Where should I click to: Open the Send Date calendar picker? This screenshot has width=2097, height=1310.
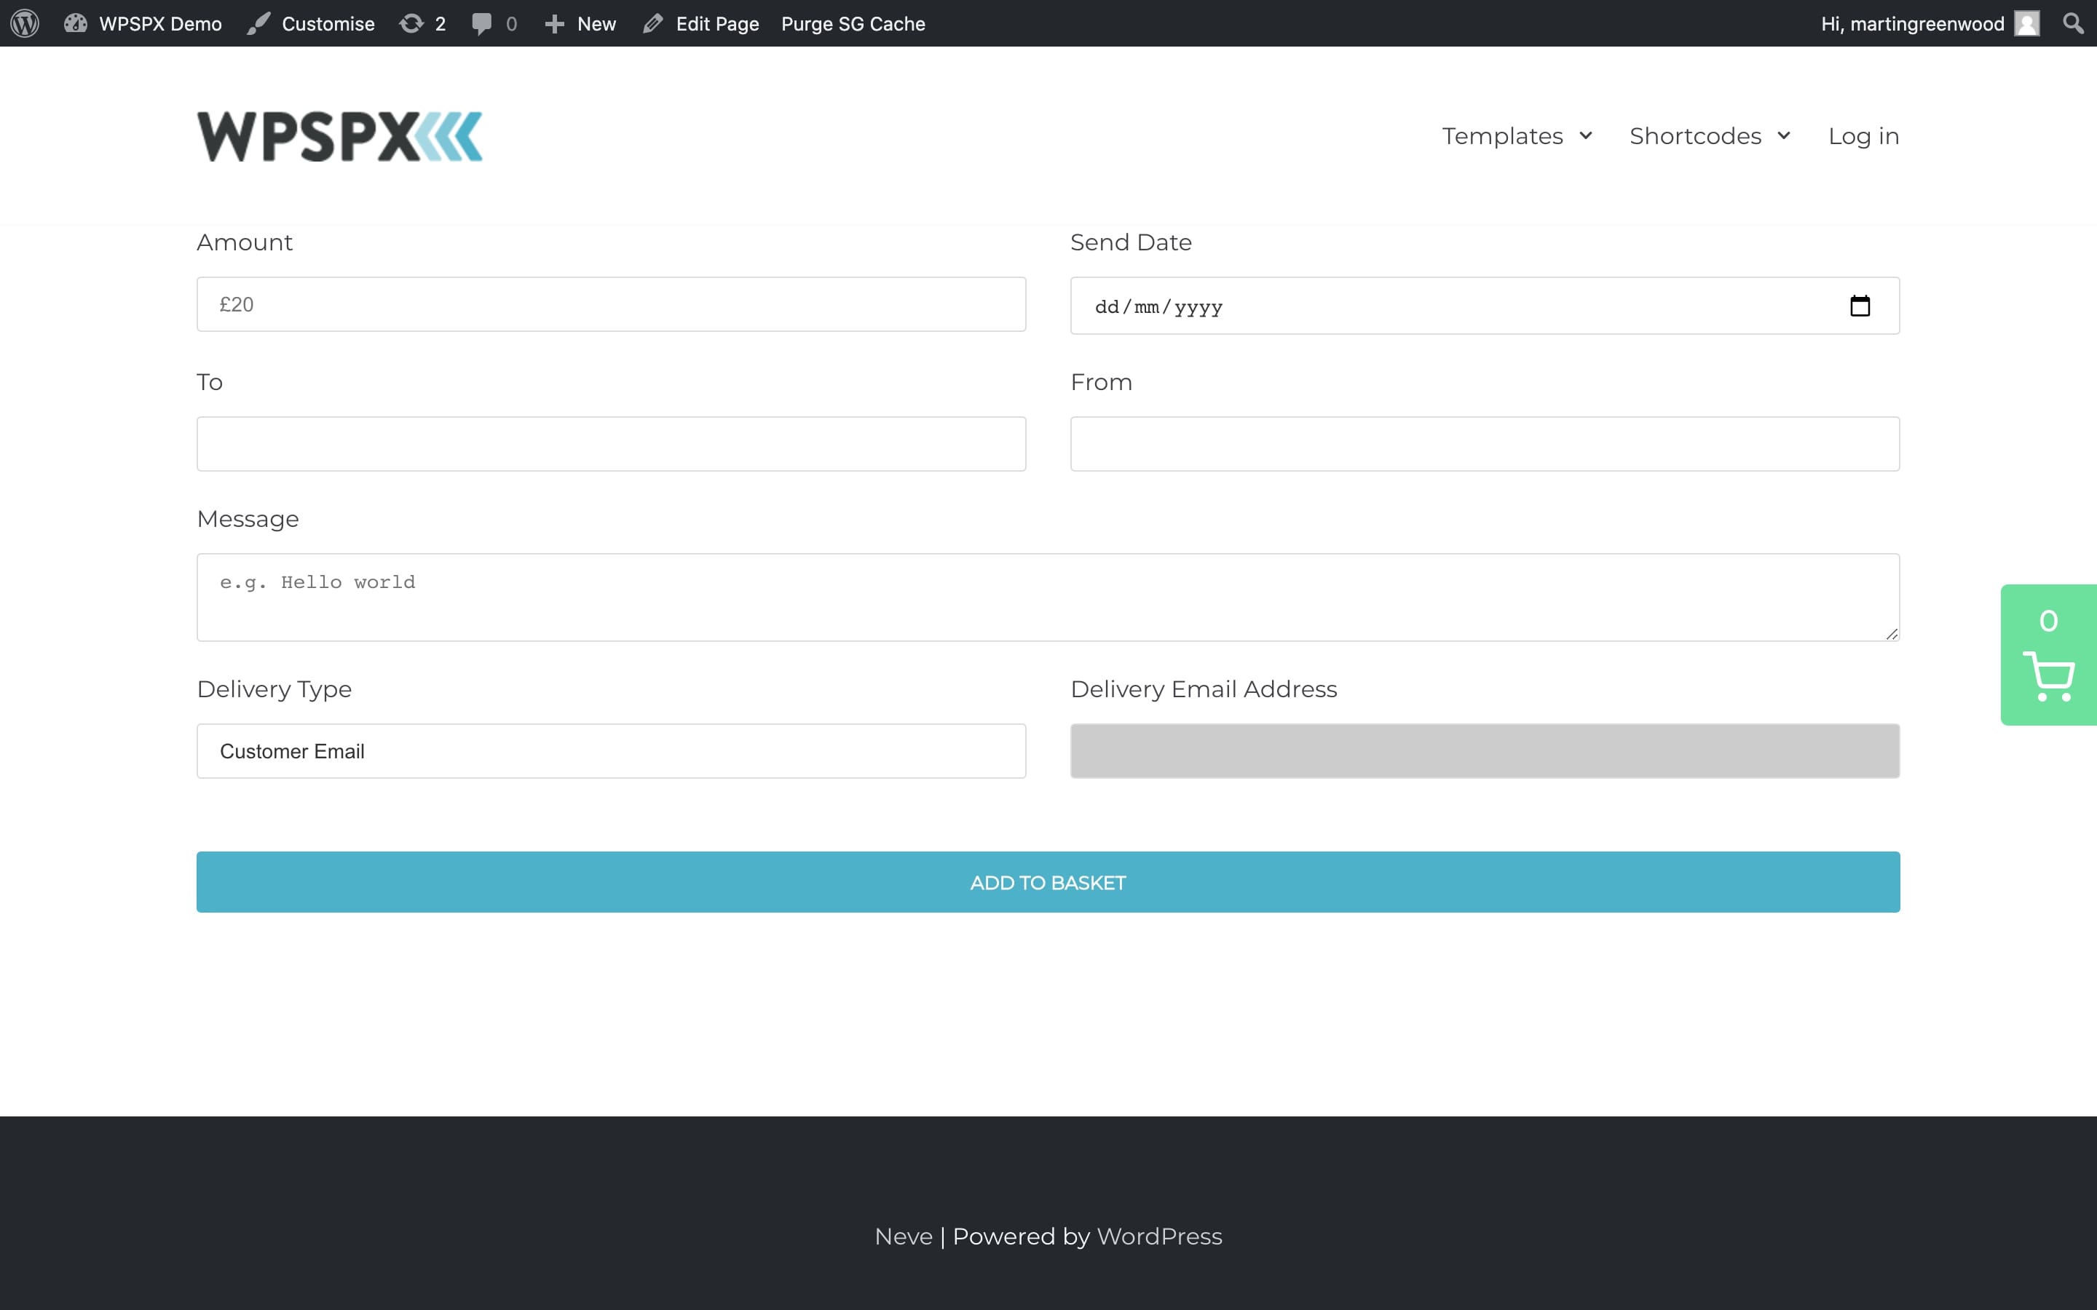pyautogui.click(x=1860, y=306)
